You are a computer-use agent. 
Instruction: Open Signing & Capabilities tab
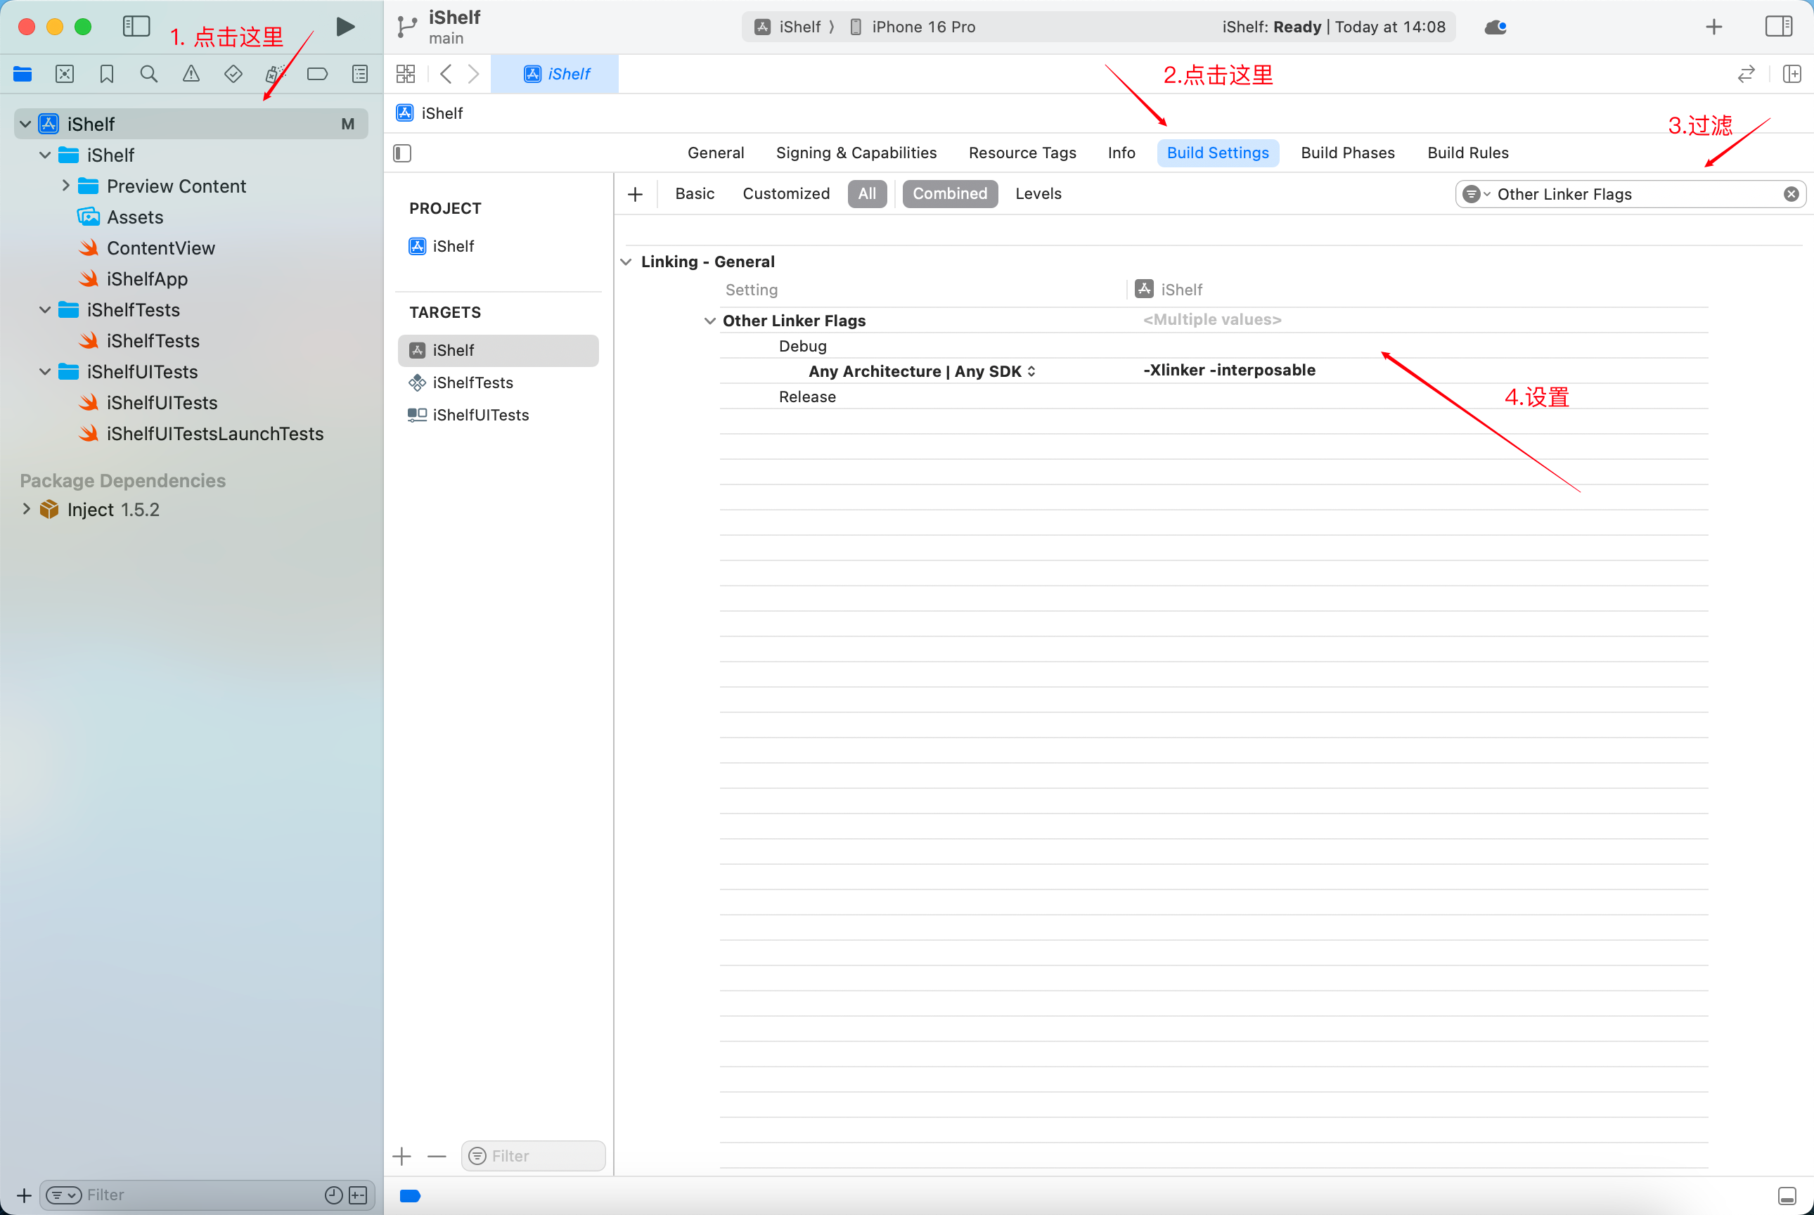[x=856, y=153]
